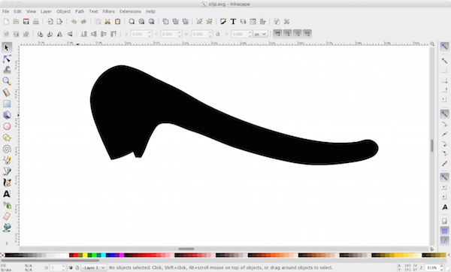The image size is (451, 272).
Task: Click the Stroke N/A indicator
Action: [29, 270]
